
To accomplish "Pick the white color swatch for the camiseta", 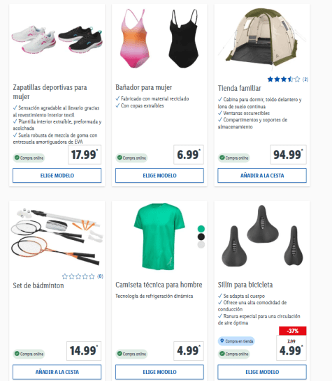I will click(201, 245).
